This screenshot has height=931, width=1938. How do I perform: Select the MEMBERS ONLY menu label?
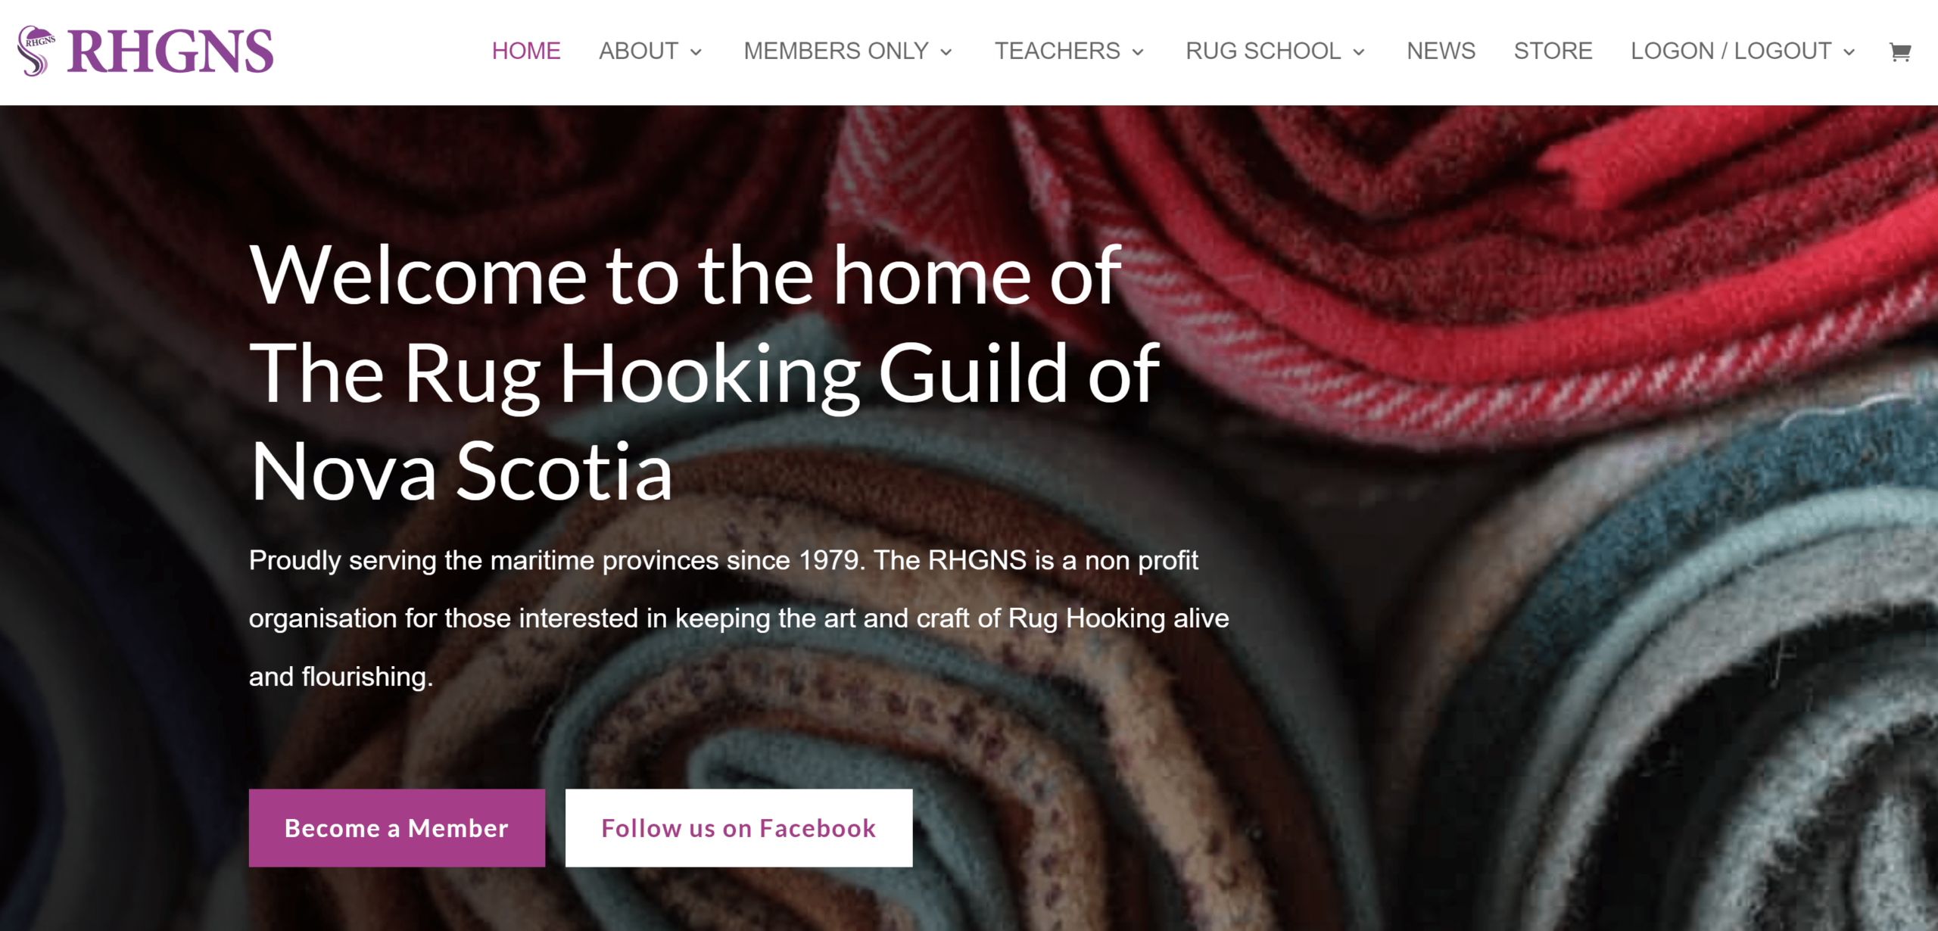(x=837, y=51)
